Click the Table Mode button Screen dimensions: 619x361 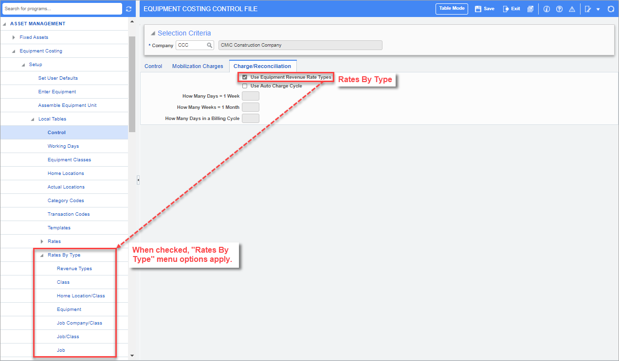pyautogui.click(x=452, y=9)
